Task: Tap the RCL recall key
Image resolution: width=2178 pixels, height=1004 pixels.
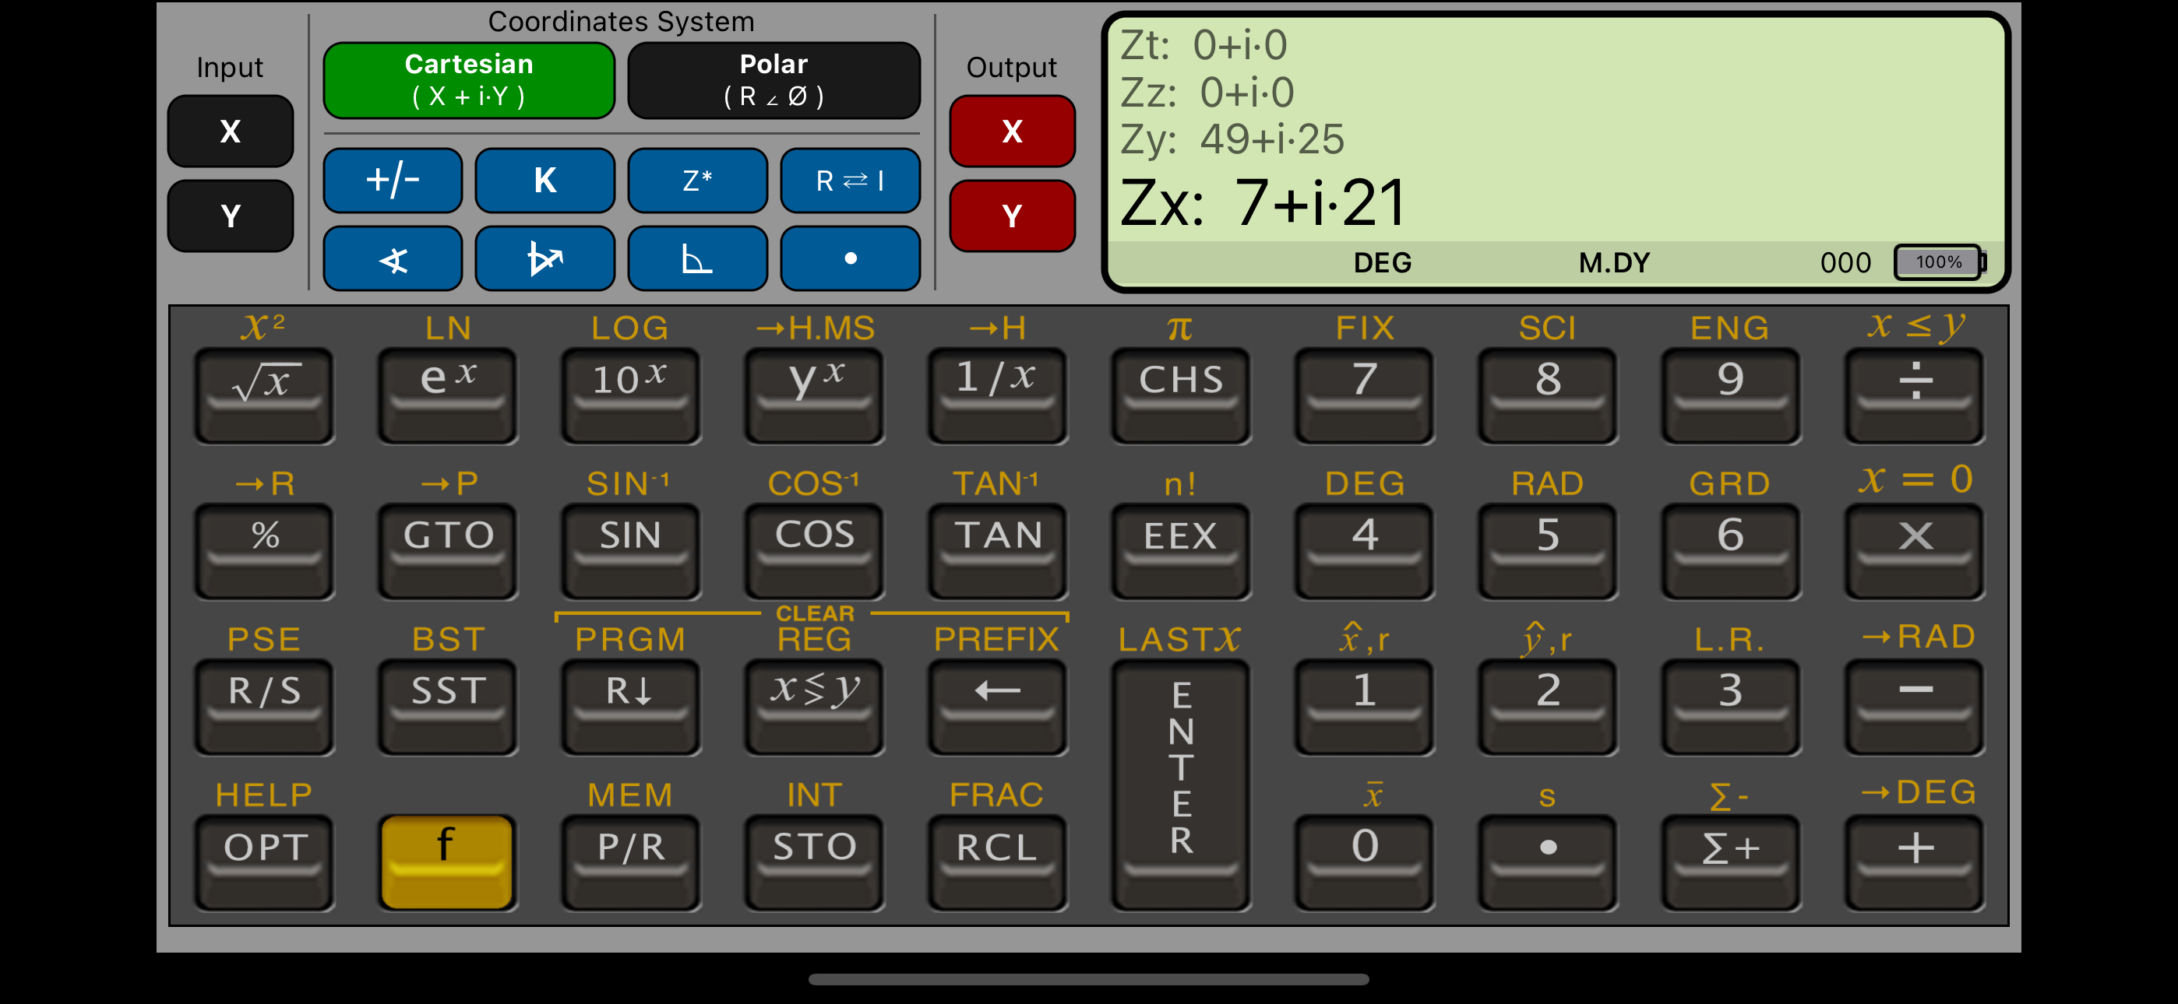Action: 998,863
